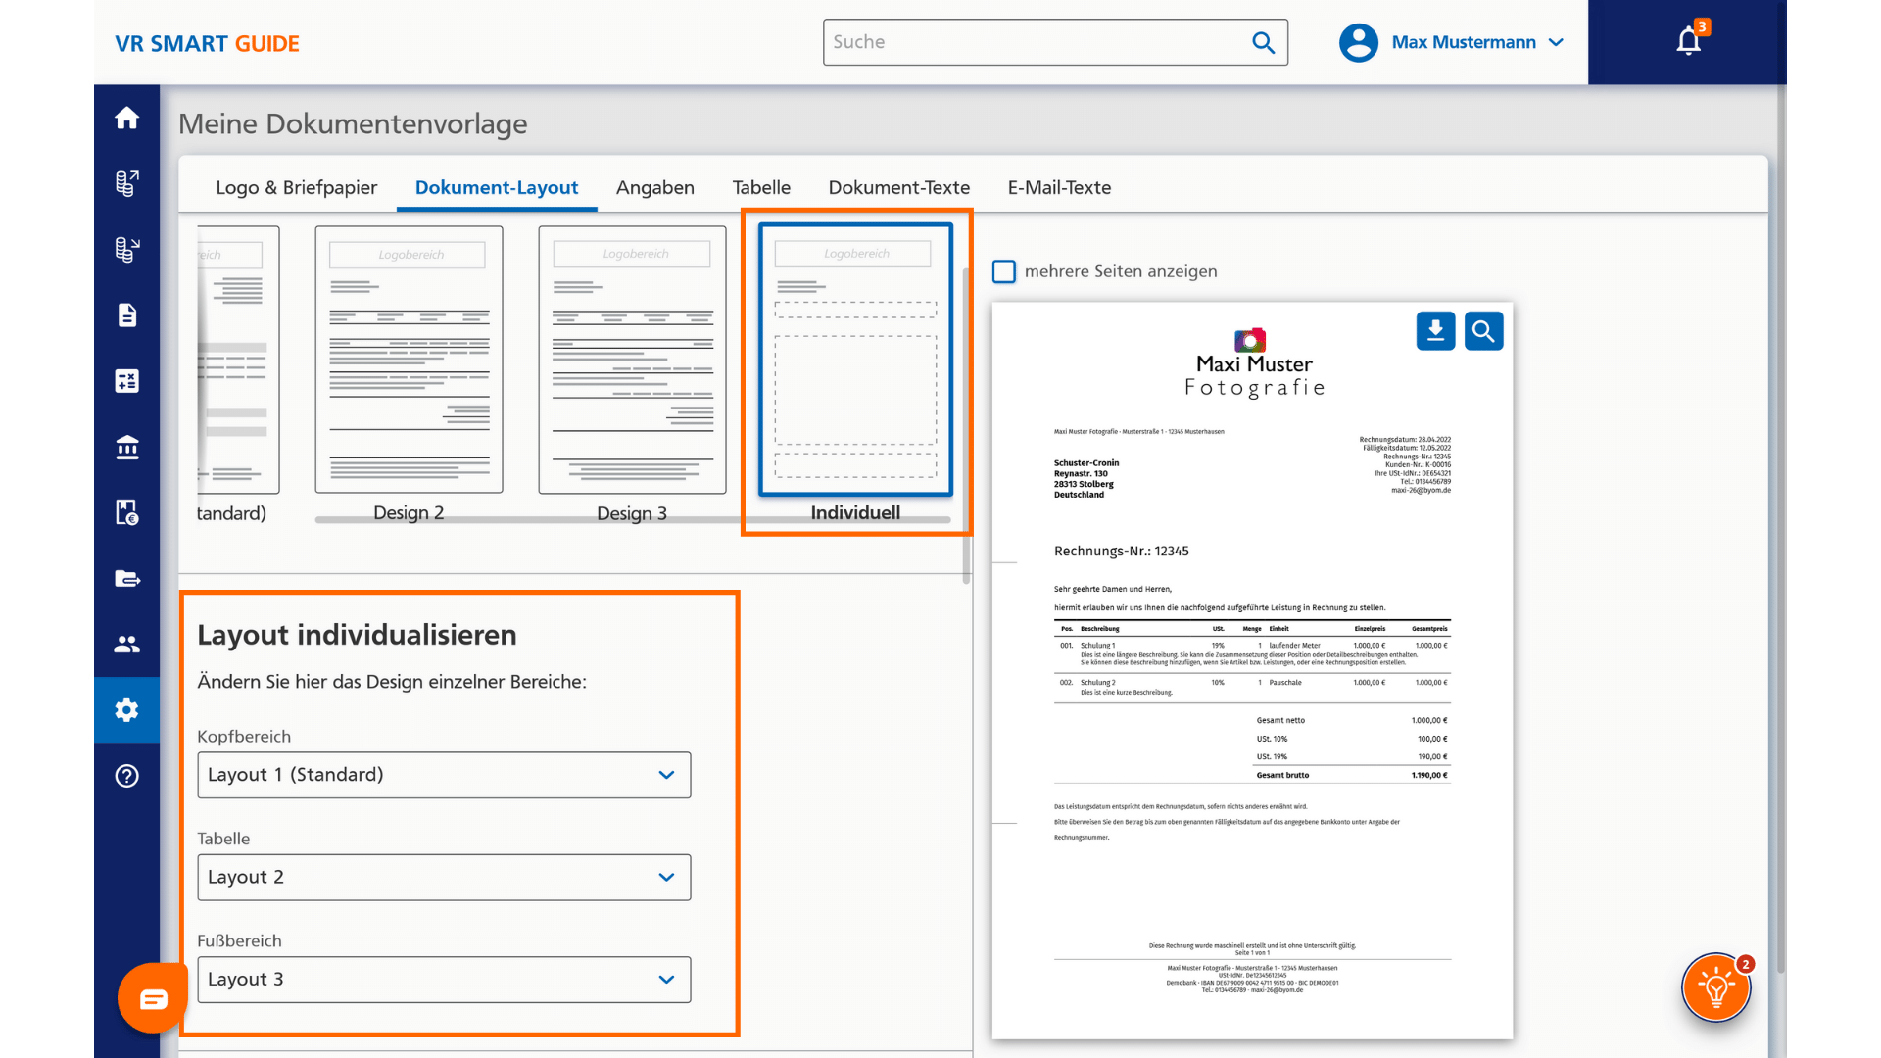
Task: Open the bank building icon in sidebar
Action: (x=126, y=447)
